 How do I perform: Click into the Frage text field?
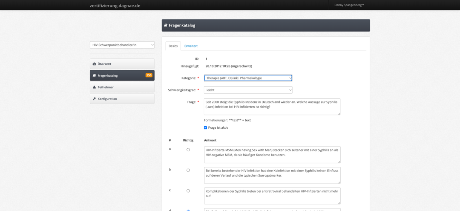(x=272, y=107)
